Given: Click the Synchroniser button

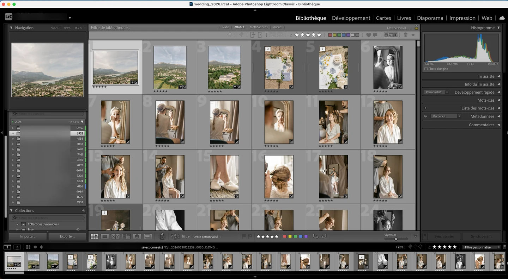Looking at the screenshot, I should [444, 236].
